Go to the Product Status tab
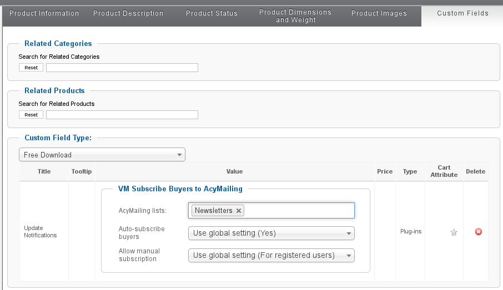Image resolution: width=503 pixels, height=290 pixels. pyautogui.click(x=212, y=13)
